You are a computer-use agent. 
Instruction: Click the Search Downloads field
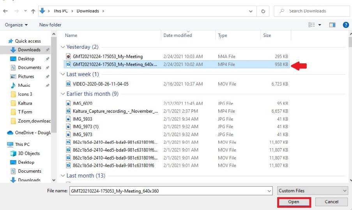(x=312, y=11)
